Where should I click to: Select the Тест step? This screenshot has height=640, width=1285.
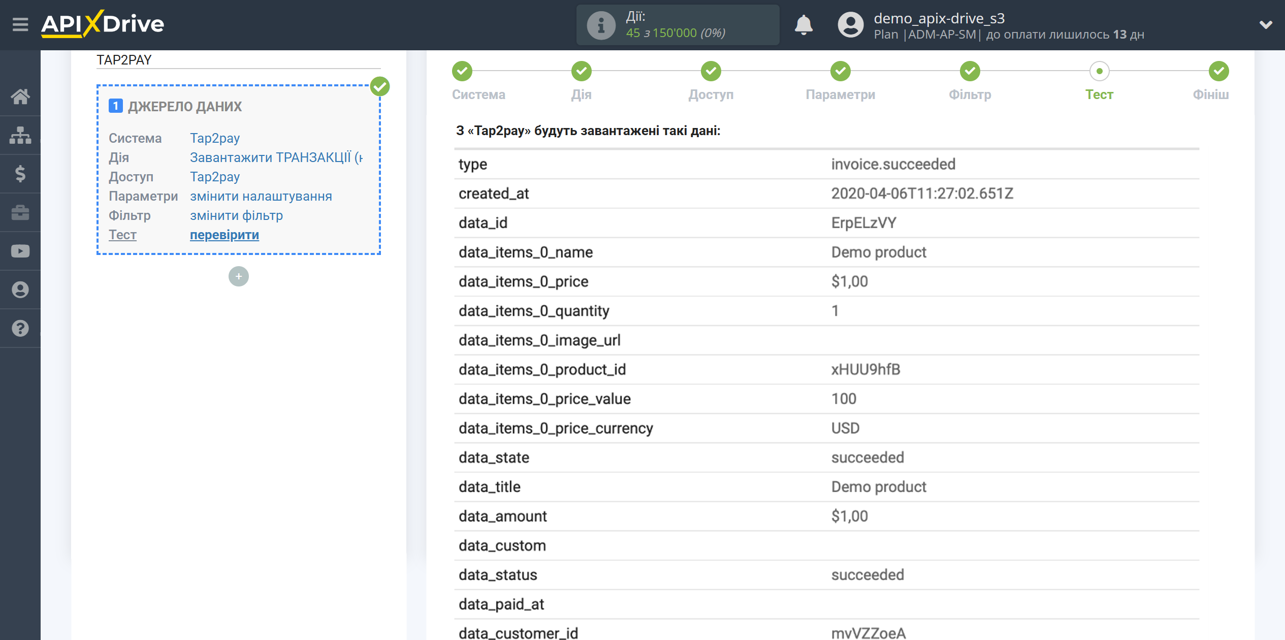[x=1099, y=94]
